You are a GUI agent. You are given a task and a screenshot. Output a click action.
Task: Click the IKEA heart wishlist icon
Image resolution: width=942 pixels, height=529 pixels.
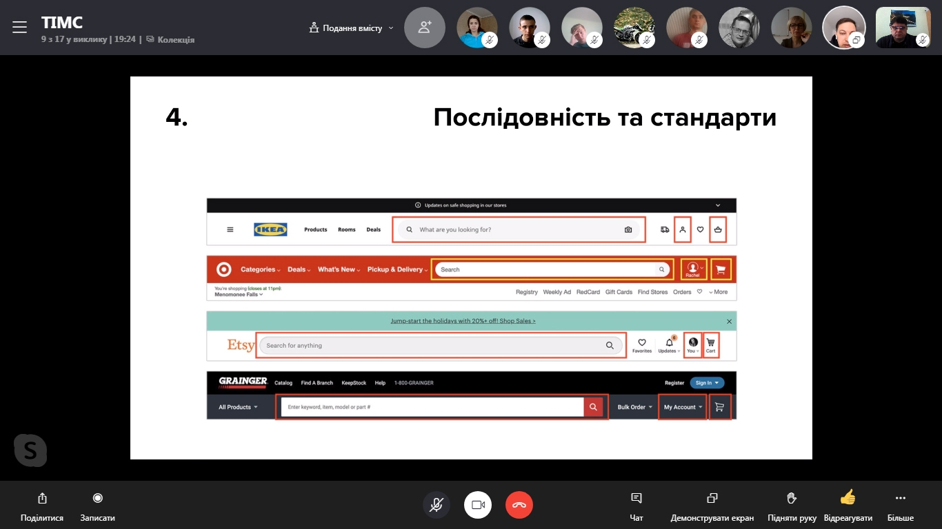[700, 229]
